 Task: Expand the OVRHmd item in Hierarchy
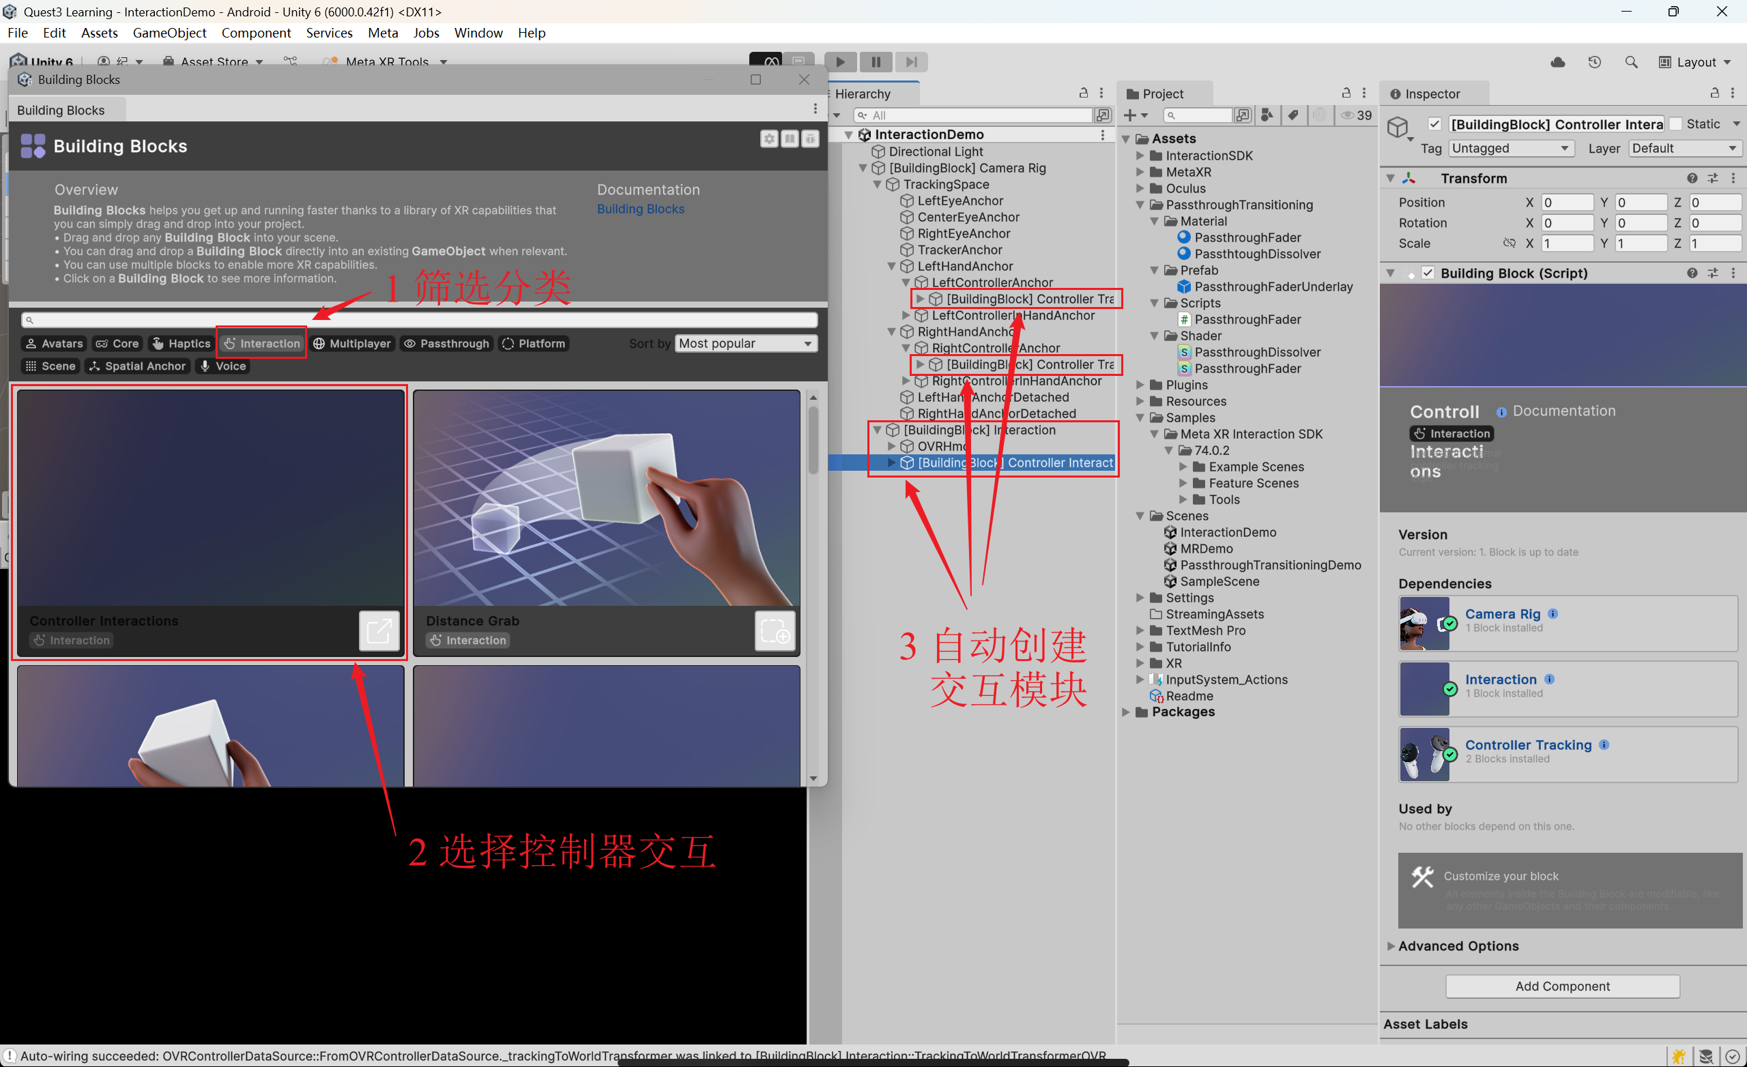pos(892,447)
